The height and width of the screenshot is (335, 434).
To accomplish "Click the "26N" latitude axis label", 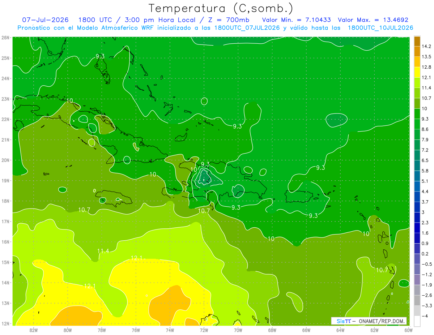I will (x=5, y=38).
